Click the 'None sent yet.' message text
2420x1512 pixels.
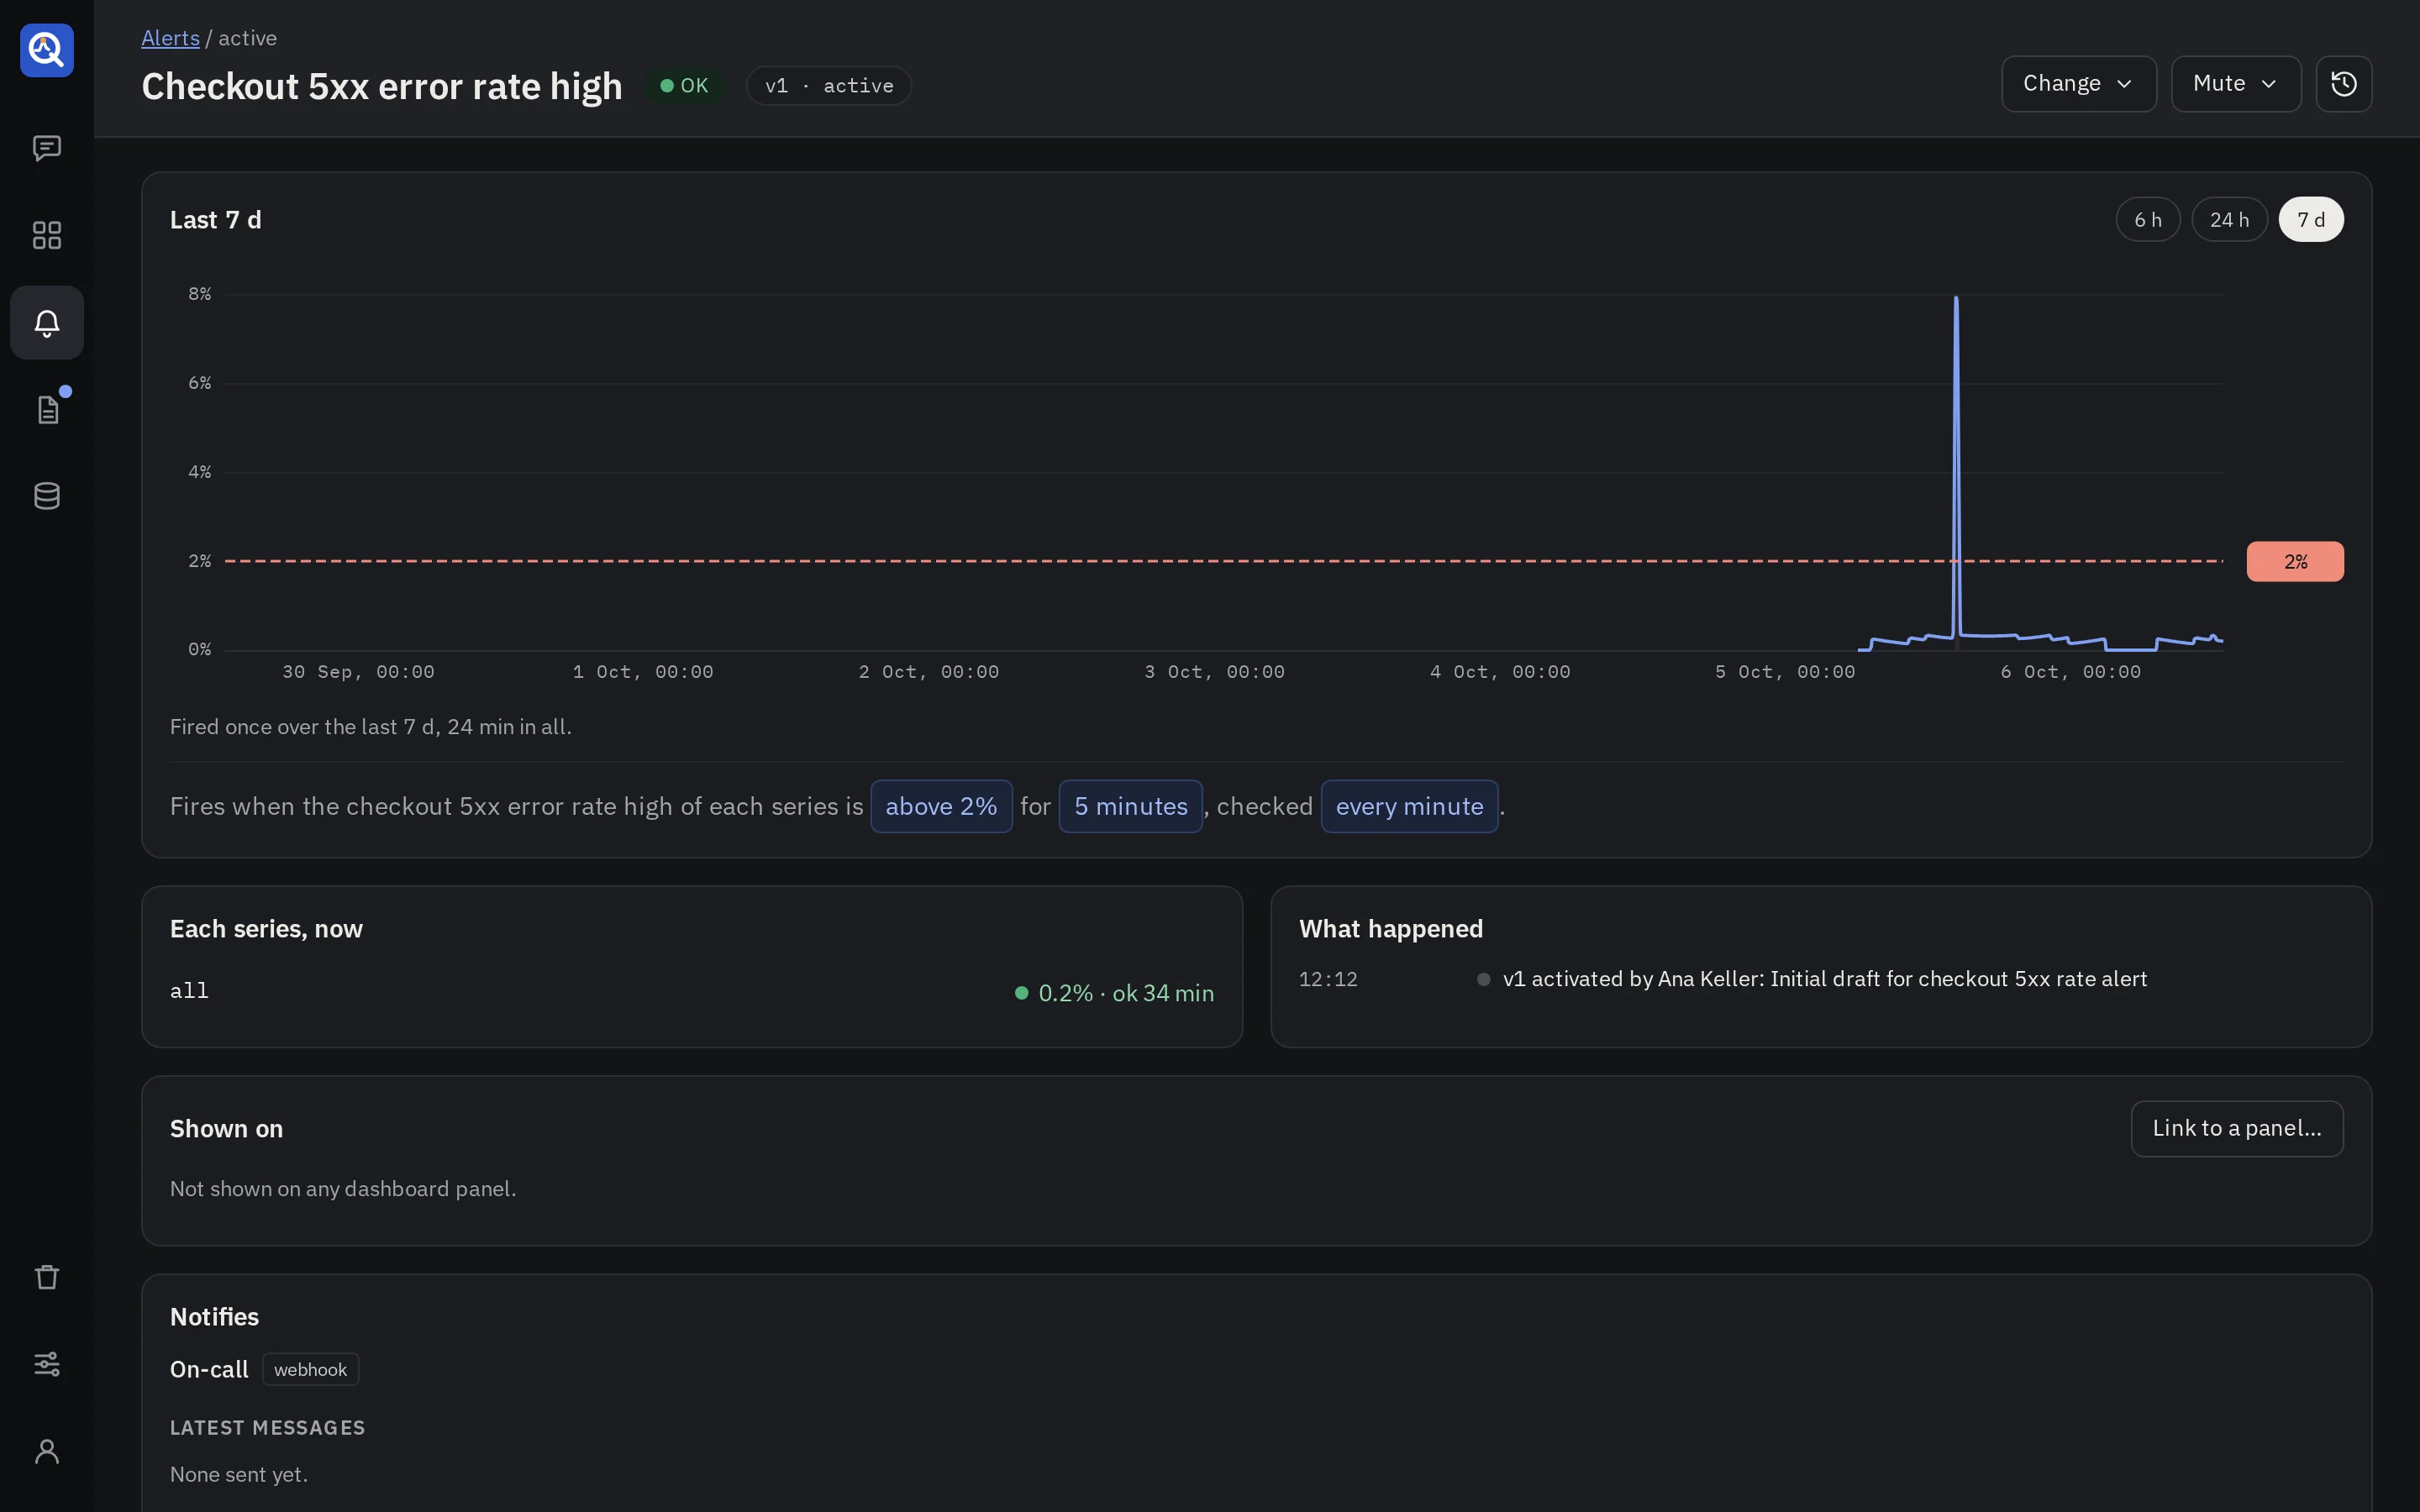point(239,1475)
